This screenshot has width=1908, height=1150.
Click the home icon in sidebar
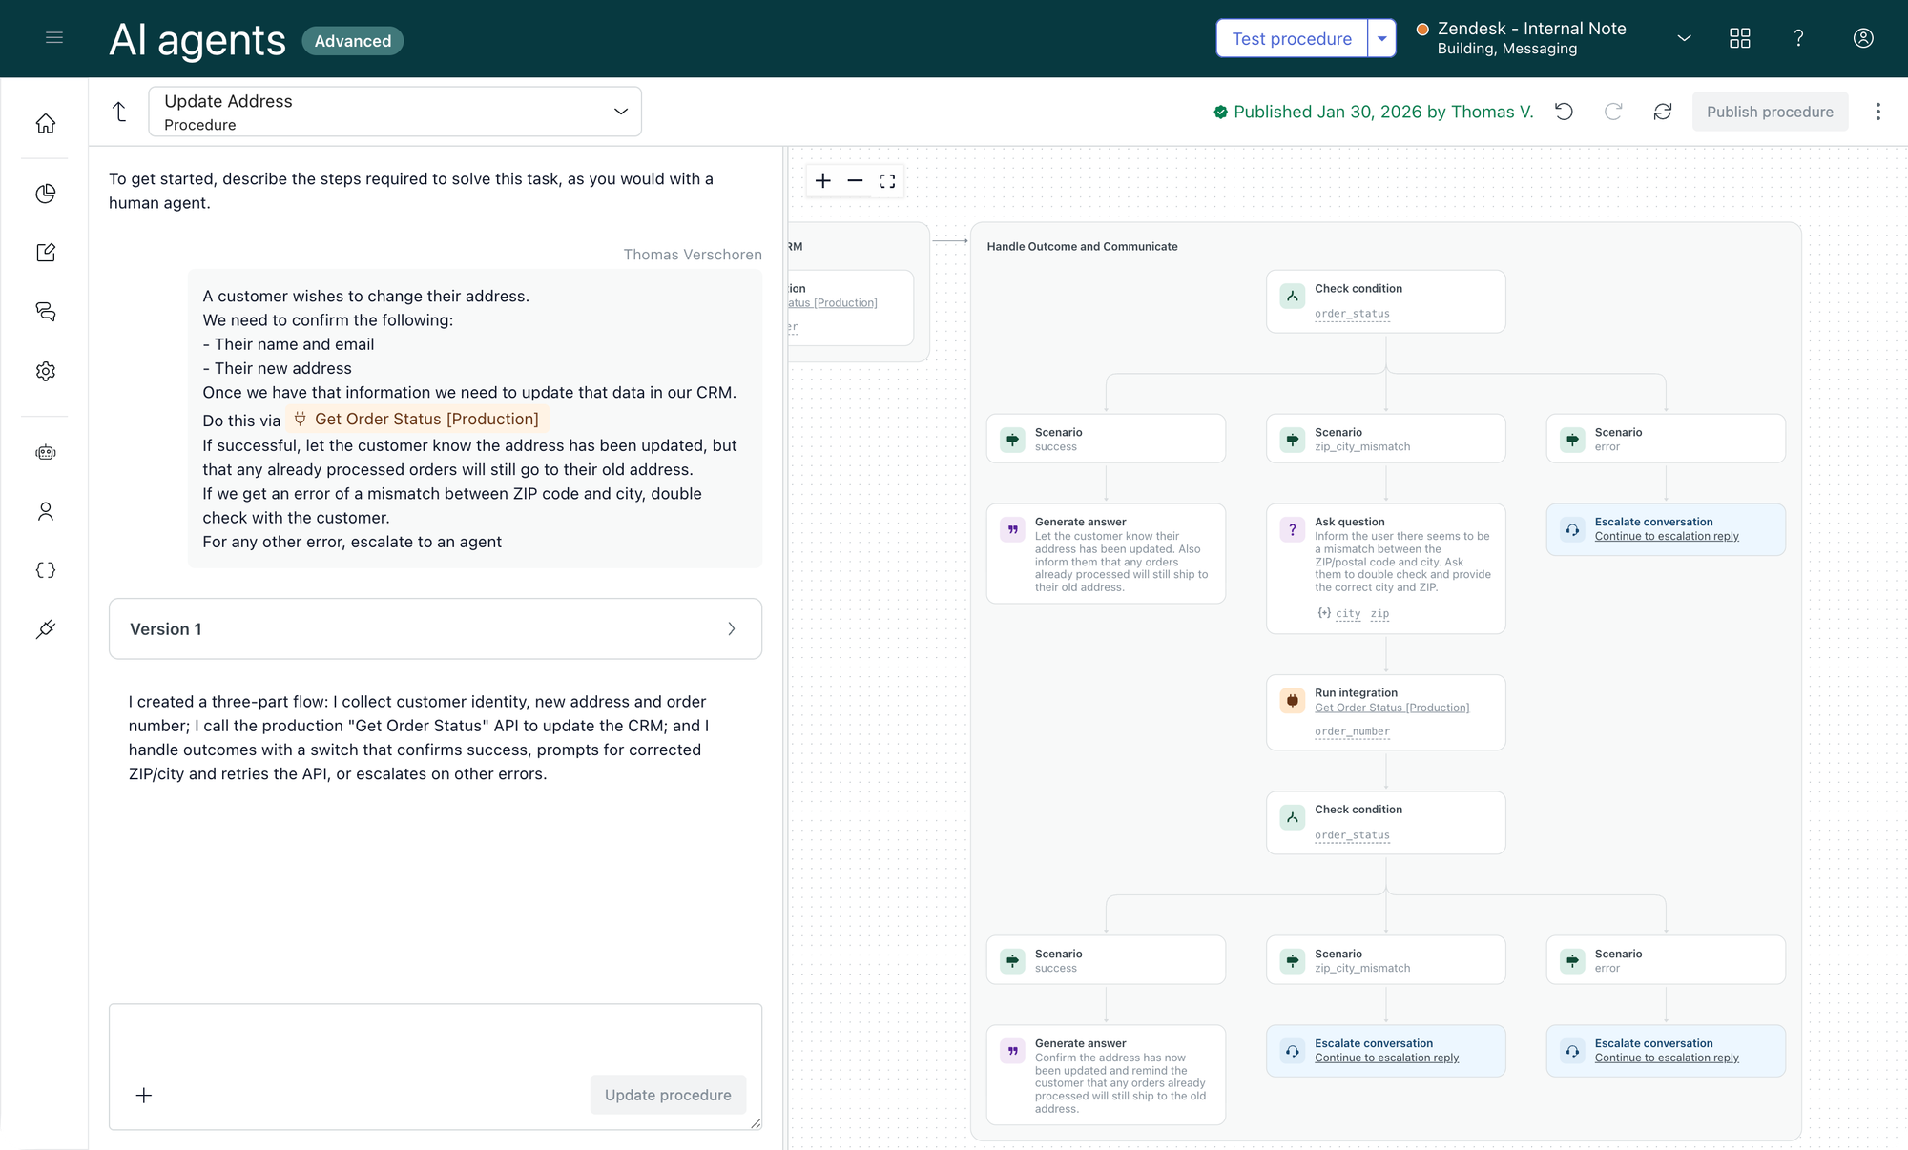click(45, 124)
